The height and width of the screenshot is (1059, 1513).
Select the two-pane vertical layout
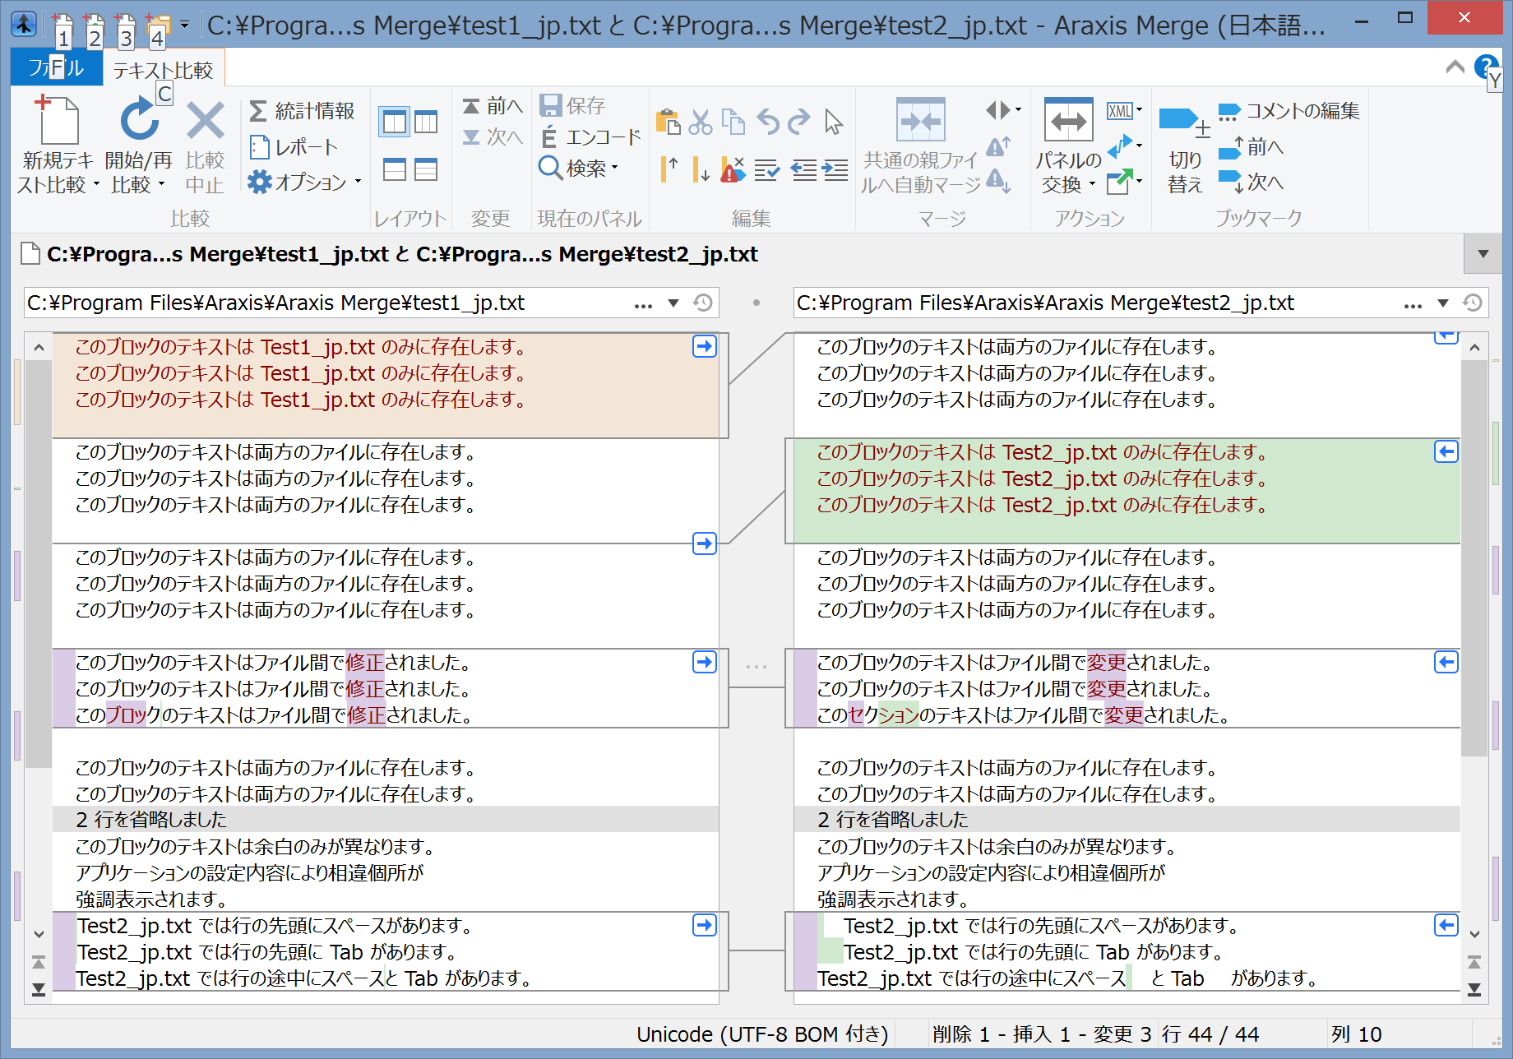395,123
